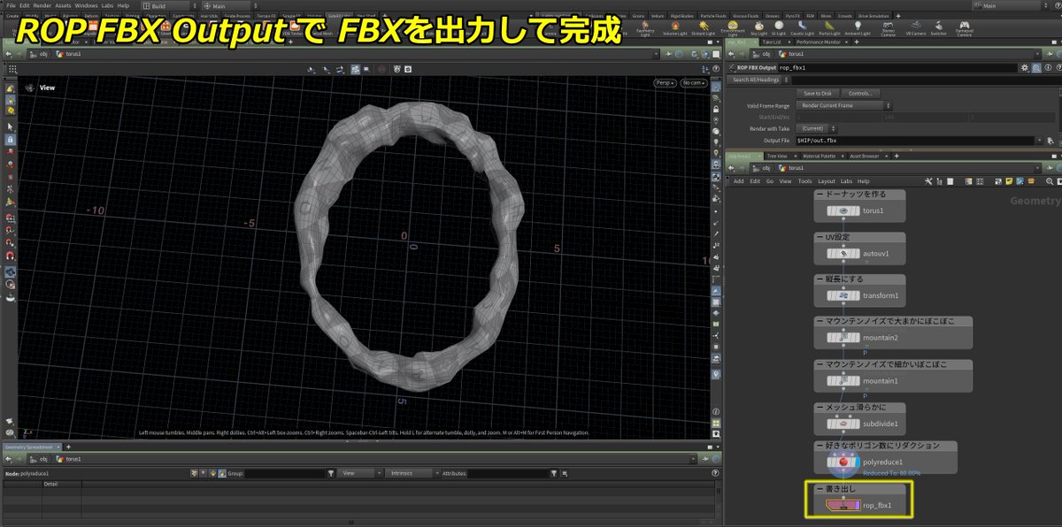The width and height of the screenshot is (1062, 527).
Task: Open the View dropdown in Geometry Spreadsheet
Action: click(359, 473)
